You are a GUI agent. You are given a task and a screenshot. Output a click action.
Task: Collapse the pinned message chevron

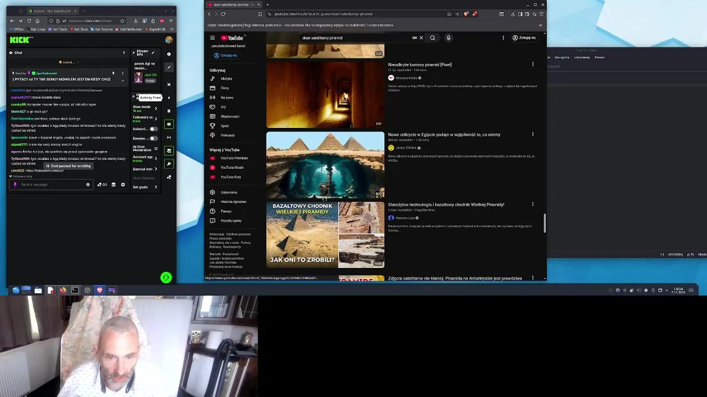pyautogui.click(x=123, y=81)
